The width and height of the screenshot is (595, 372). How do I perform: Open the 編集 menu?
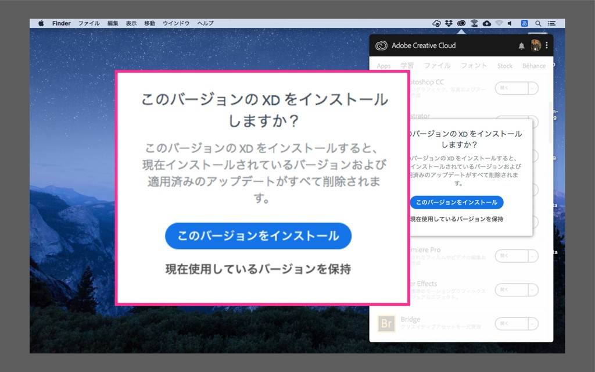(x=113, y=23)
